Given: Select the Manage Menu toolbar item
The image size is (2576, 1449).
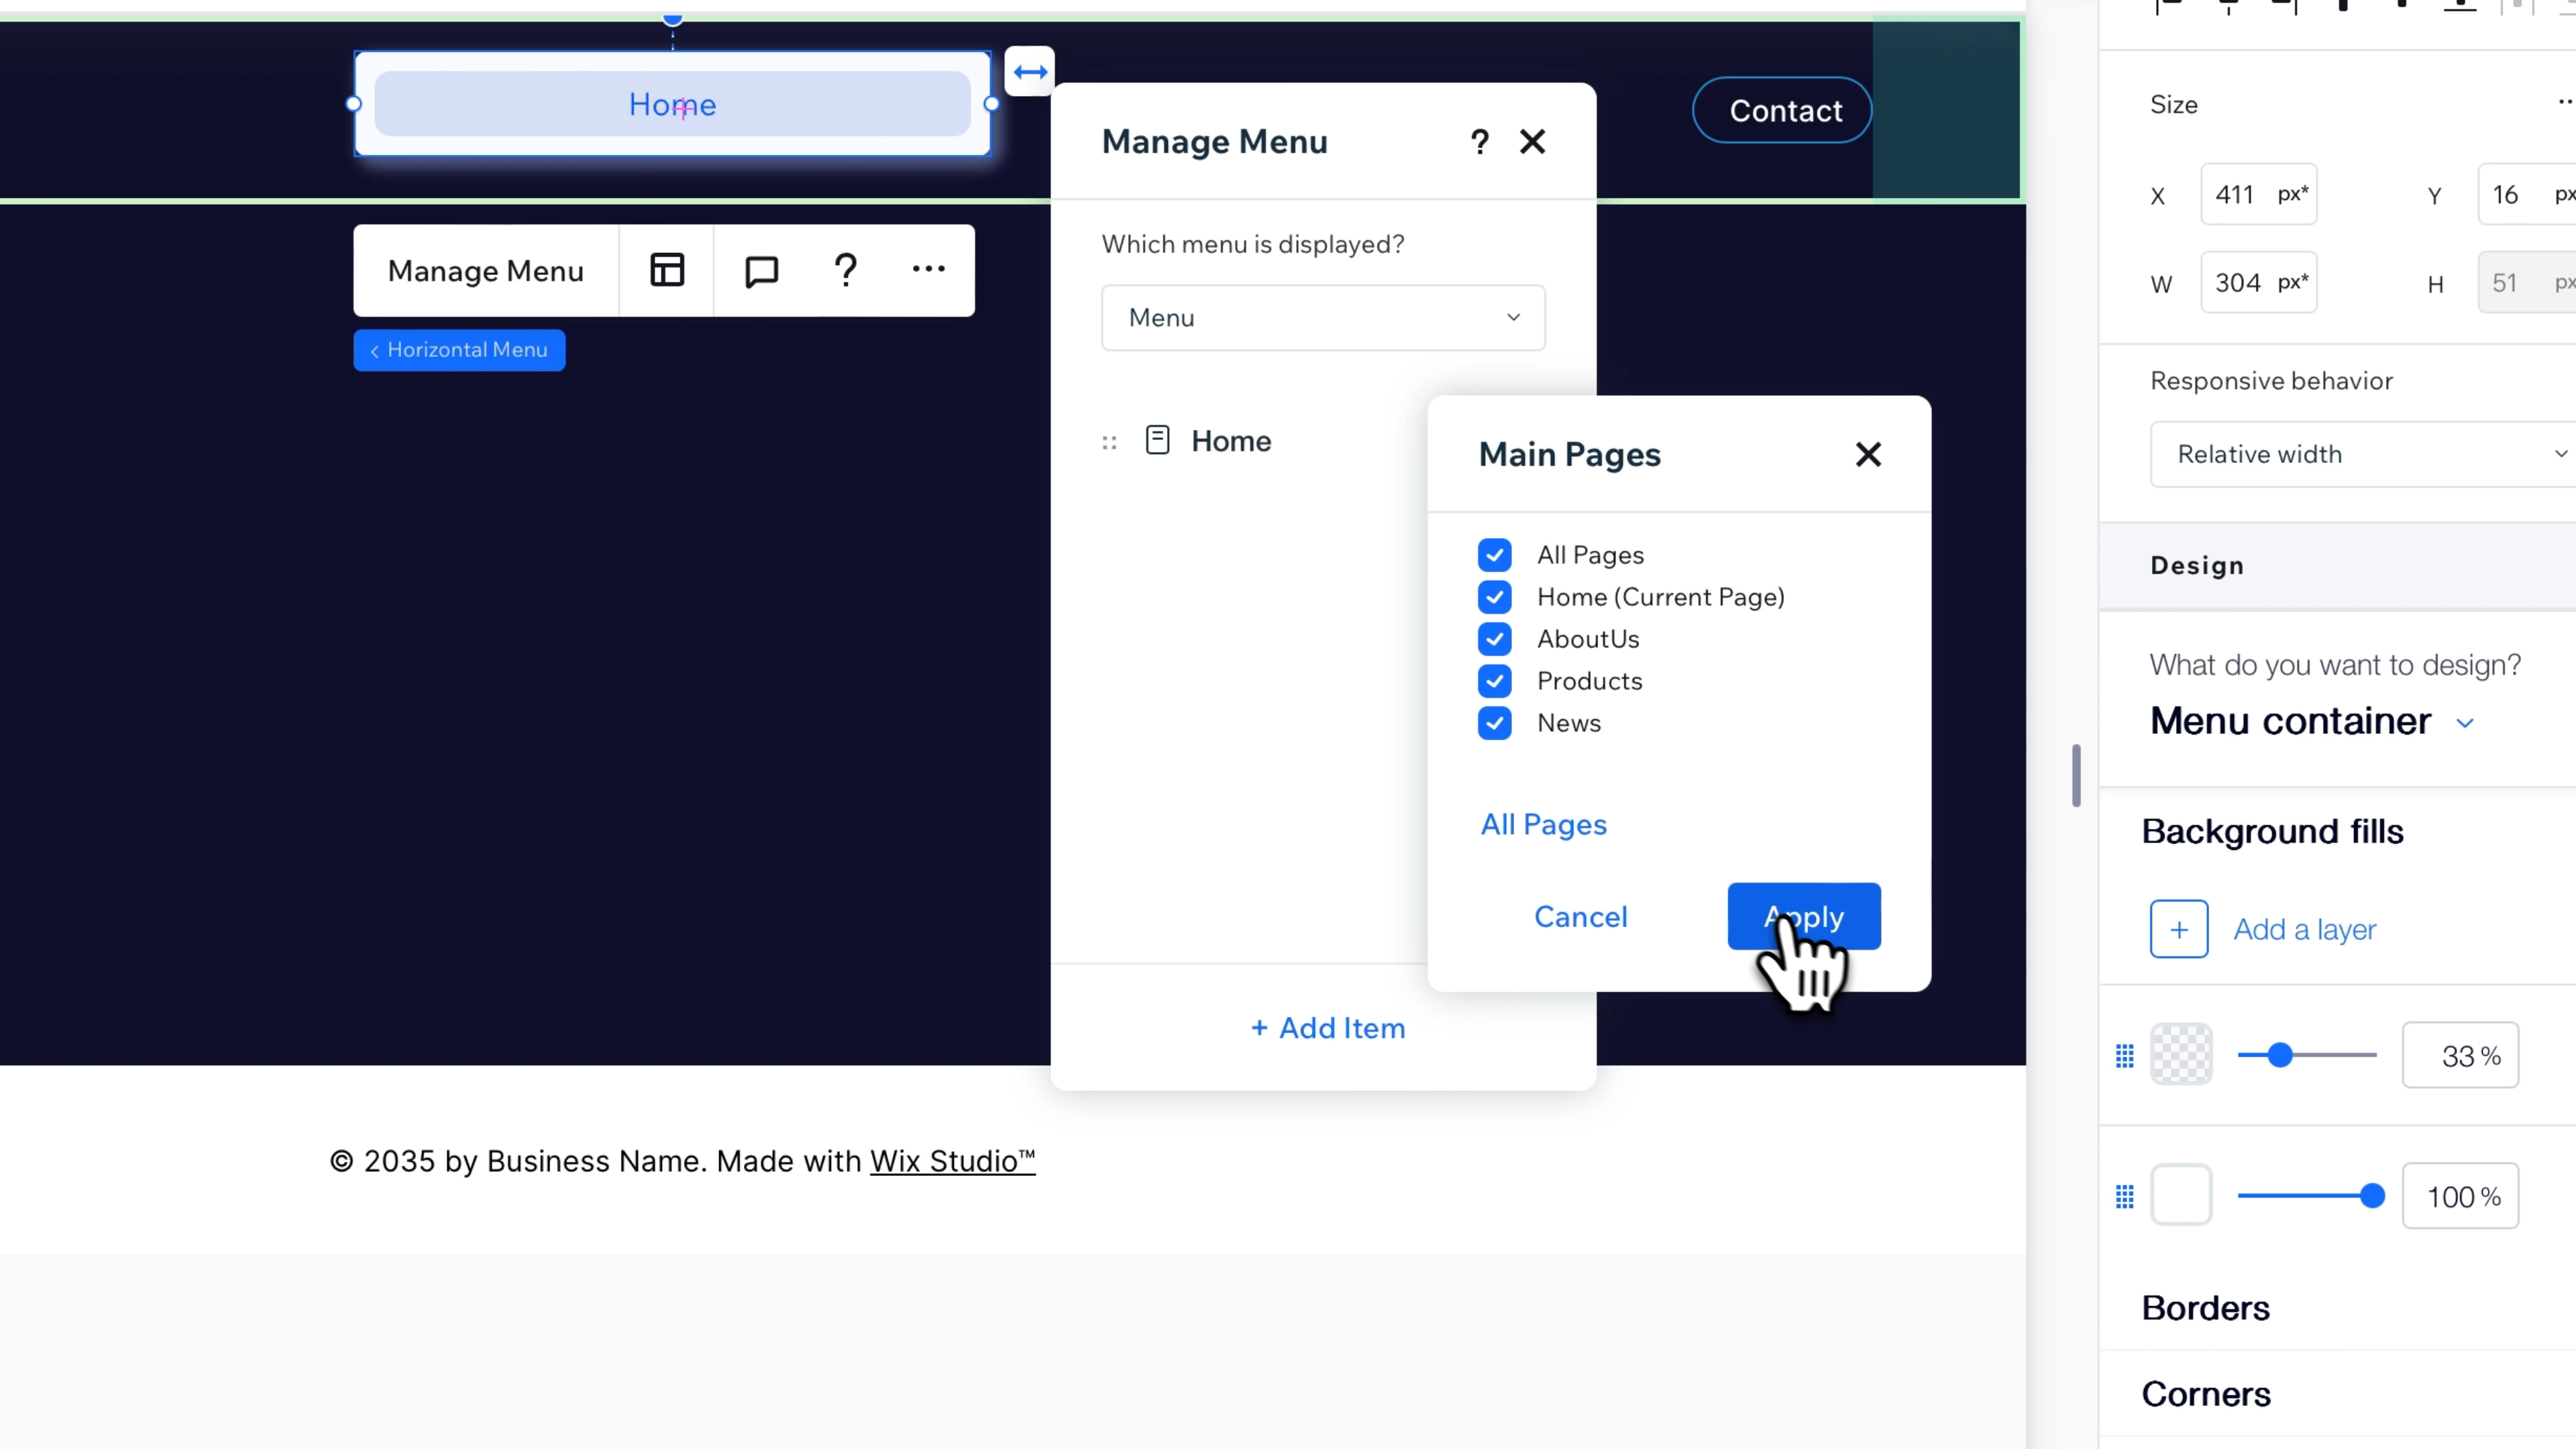Looking at the screenshot, I should (x=486, y=271).
